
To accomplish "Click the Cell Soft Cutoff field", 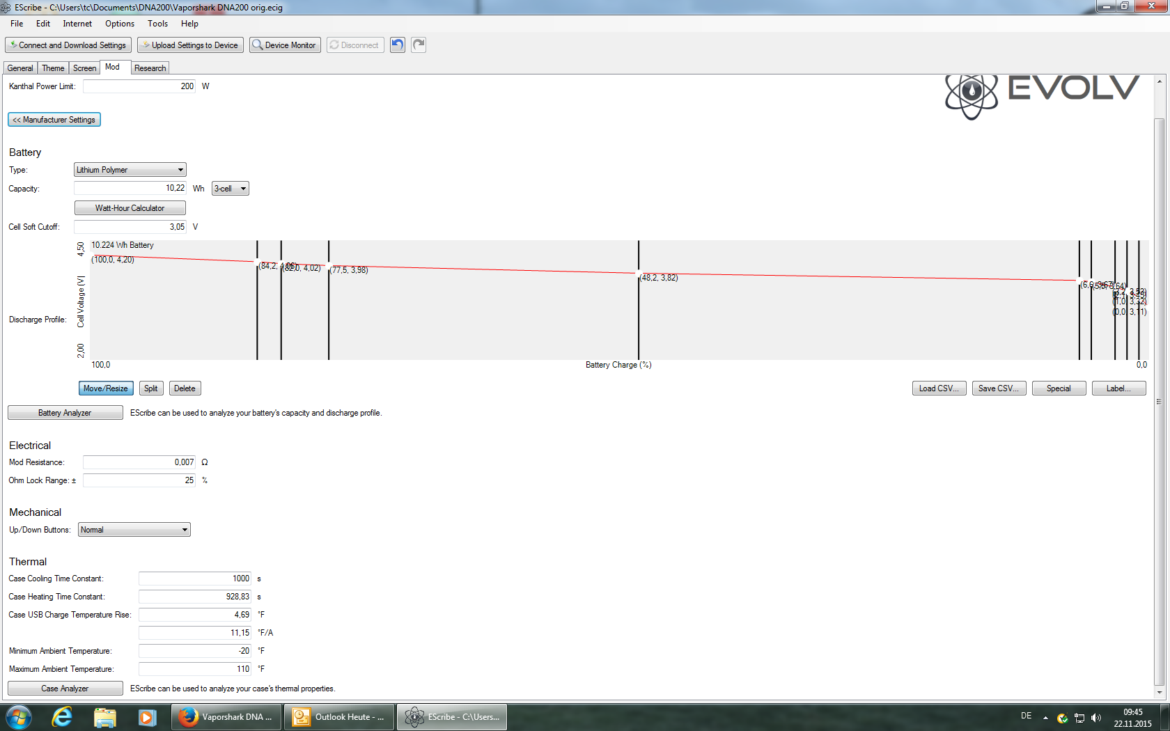I will 130,227.
